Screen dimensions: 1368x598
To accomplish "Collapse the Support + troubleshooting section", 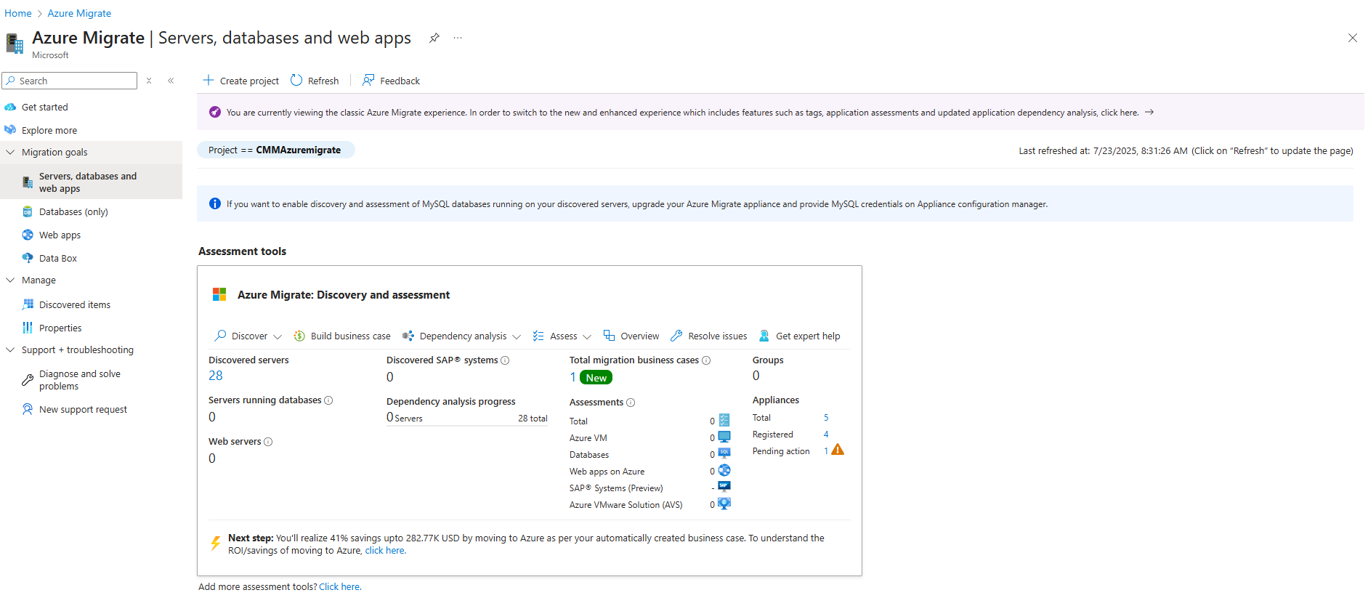I will [10, 349].
